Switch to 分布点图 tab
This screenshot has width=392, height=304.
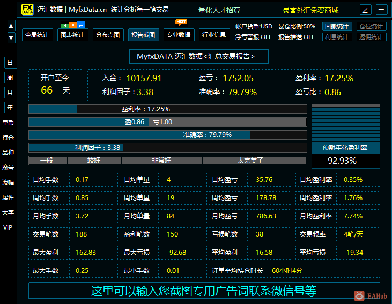[x=108, y=35]
